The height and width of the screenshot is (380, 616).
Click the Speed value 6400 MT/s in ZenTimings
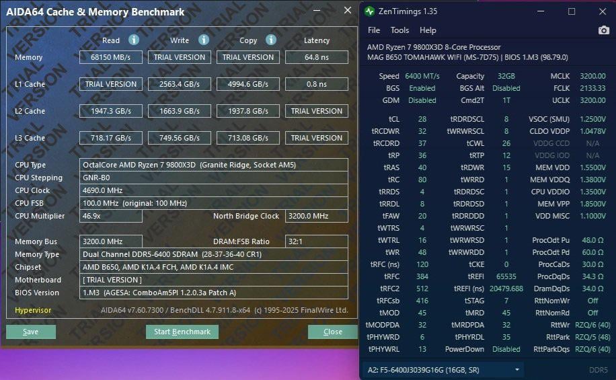(x=422, y=76)
